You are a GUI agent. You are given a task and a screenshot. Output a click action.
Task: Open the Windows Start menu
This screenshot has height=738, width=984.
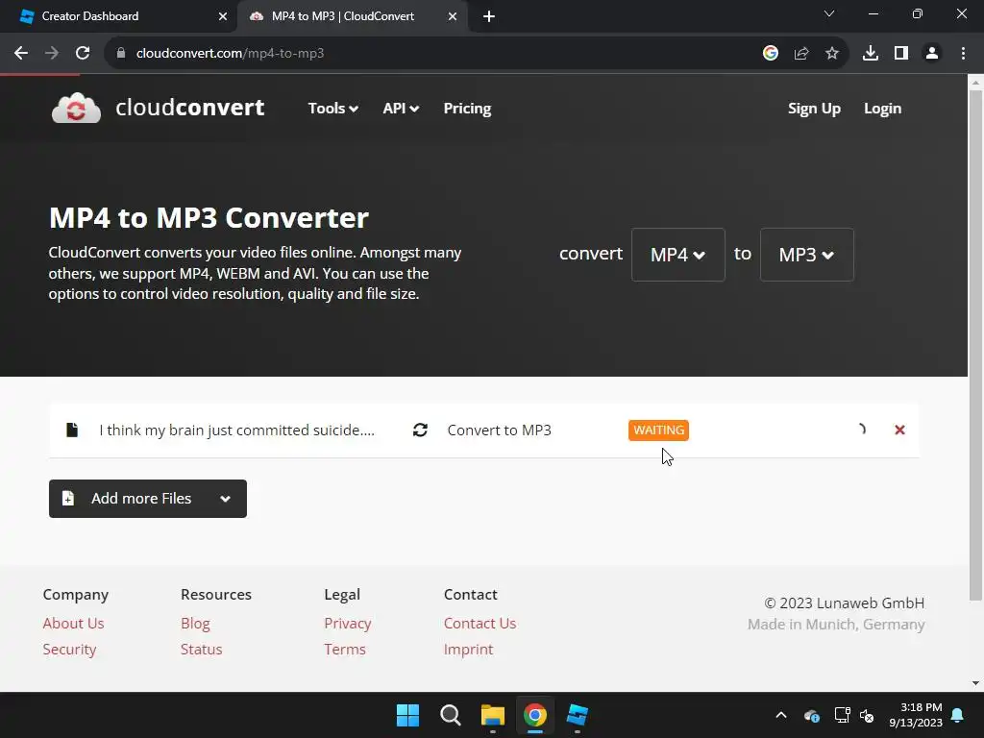point(407,715)
